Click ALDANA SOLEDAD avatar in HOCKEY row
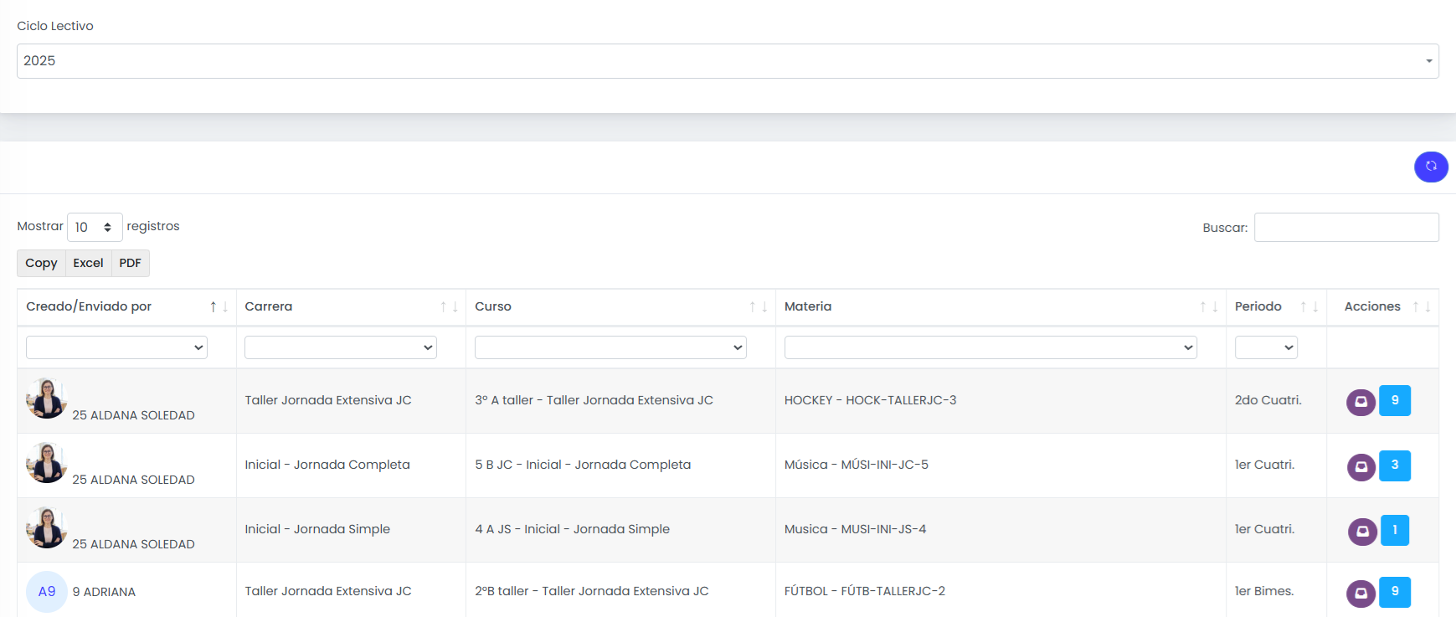Viewport: 1456px width, 617px height. click(x=47, y=398)
